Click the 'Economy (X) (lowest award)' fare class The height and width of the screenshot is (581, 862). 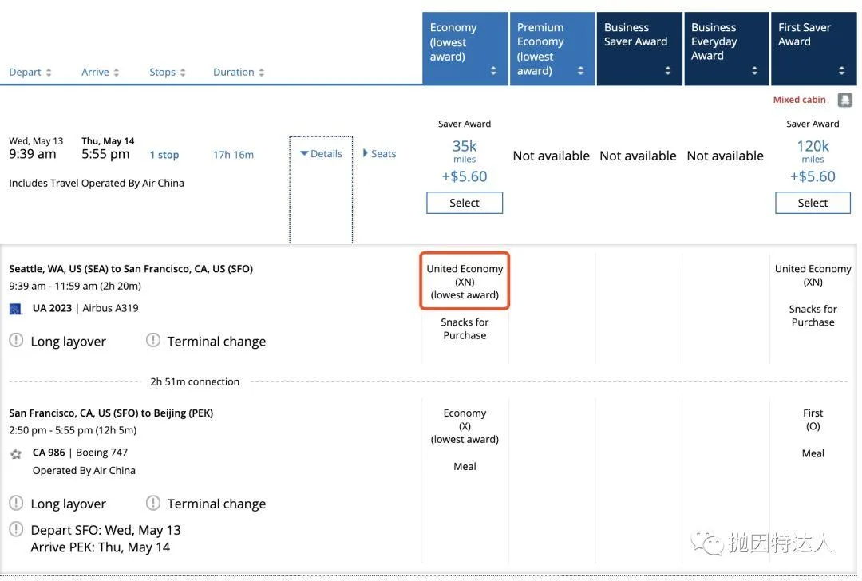(465, 426)
